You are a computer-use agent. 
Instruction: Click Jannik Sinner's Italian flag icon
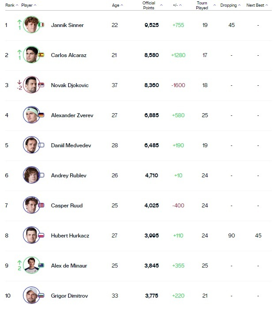coord(42,25)
